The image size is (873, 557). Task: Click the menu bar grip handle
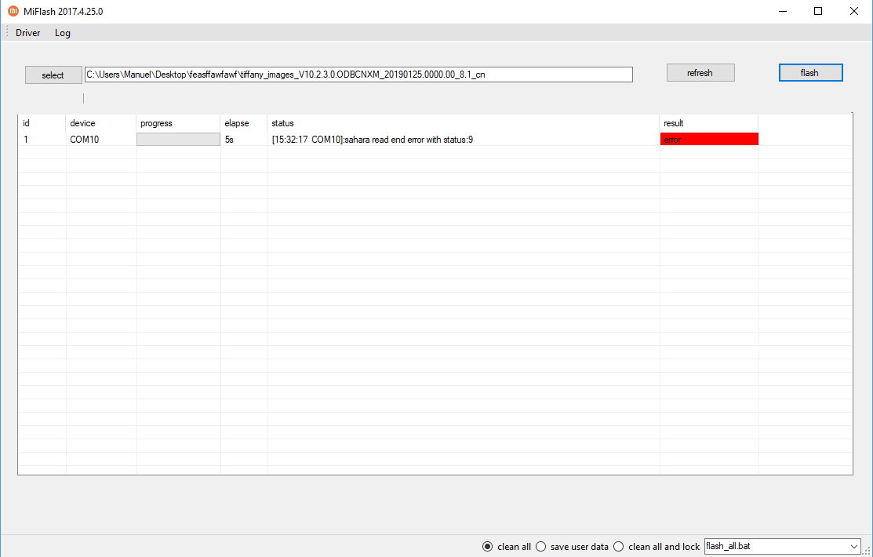point(7,32)
